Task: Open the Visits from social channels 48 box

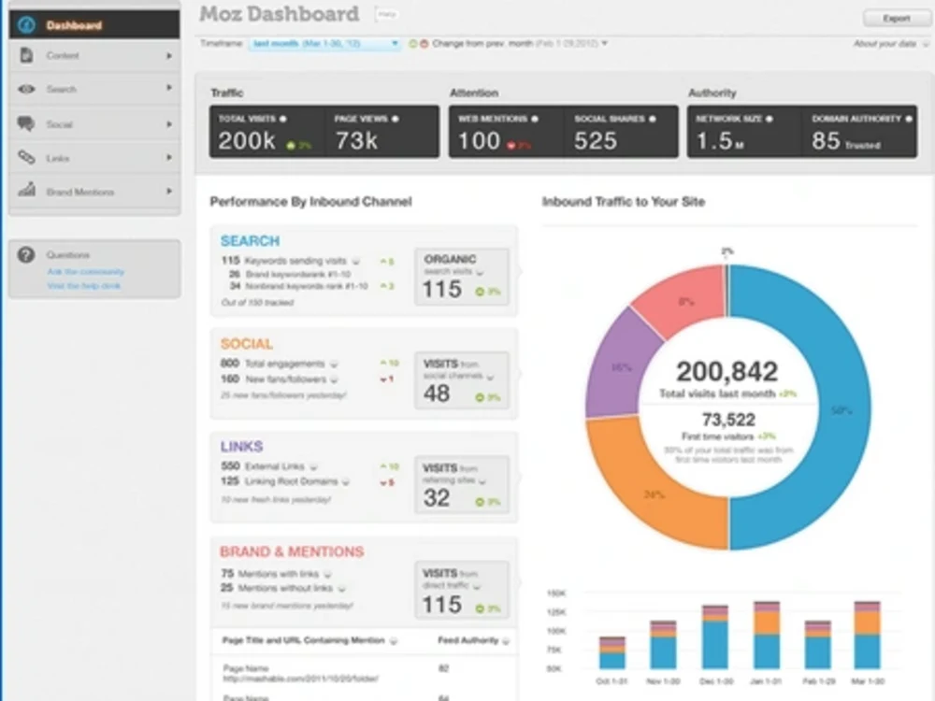Action: (x=462, y=380)
